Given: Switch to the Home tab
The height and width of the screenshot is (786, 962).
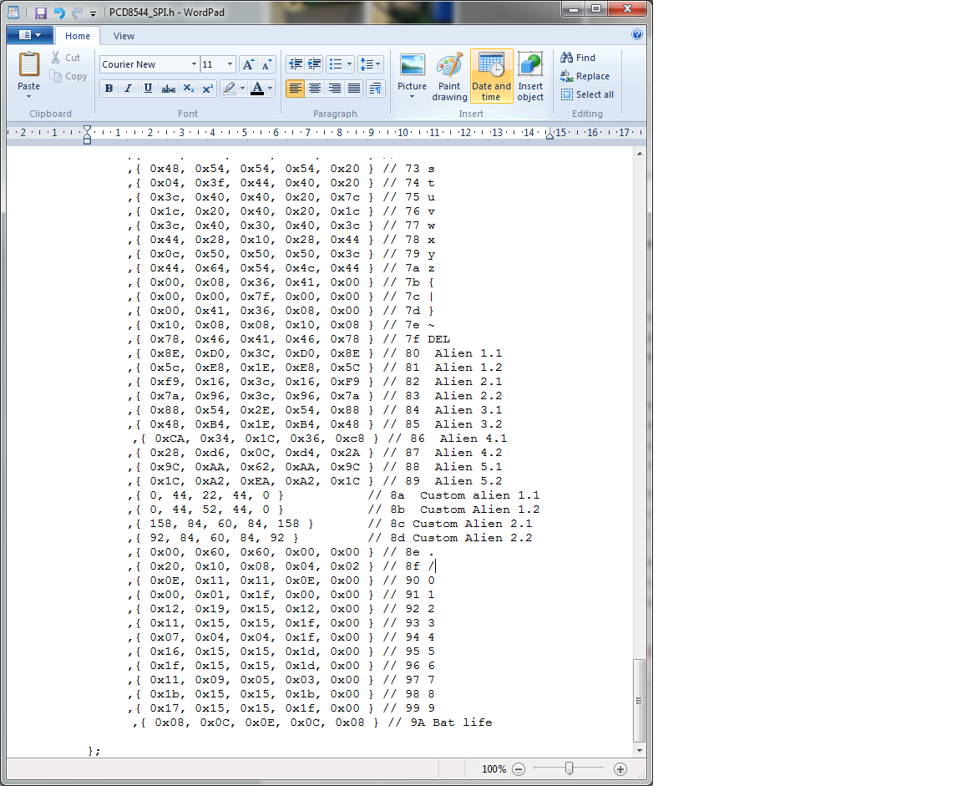Looking at the screenshot, I should pos(78,36).
